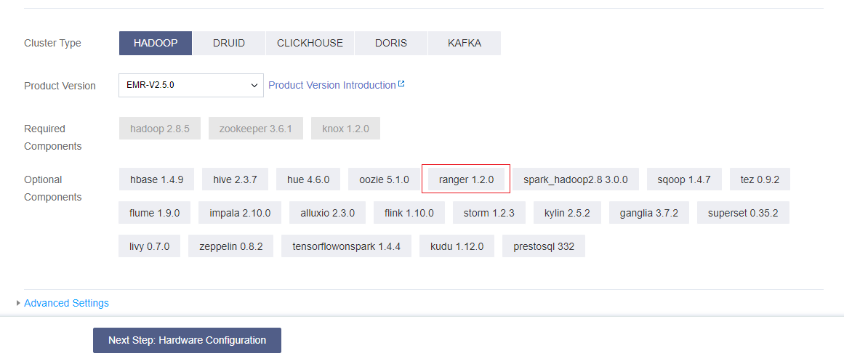Viewport: 844px width, 364px height.
Task: Toggle the kudu 1.12.0 component
Action: pos(457,246)
